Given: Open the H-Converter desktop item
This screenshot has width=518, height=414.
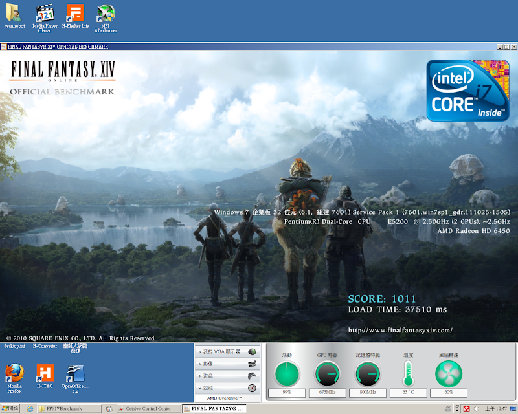Looking at the screenshot, I should pos(45,346).
